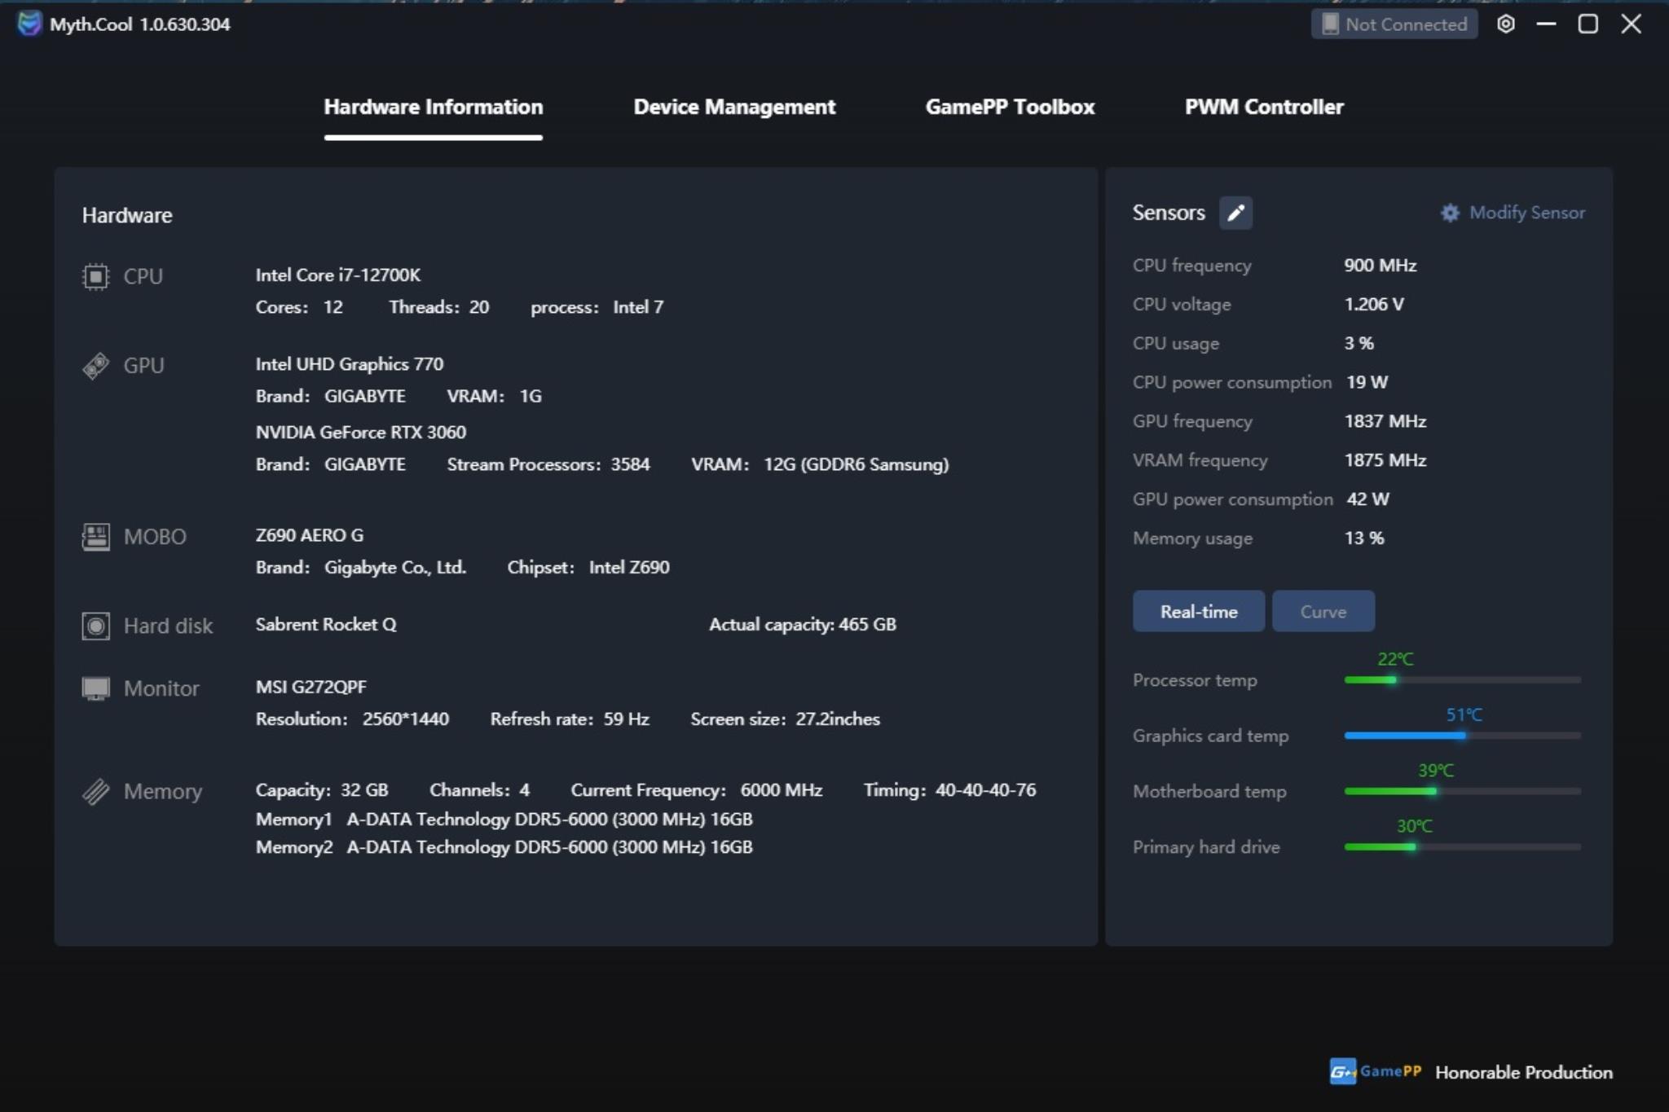Click the Modify Sensor gear icon
This screenshot has height=1112, width=1669.
[1450, 213]
